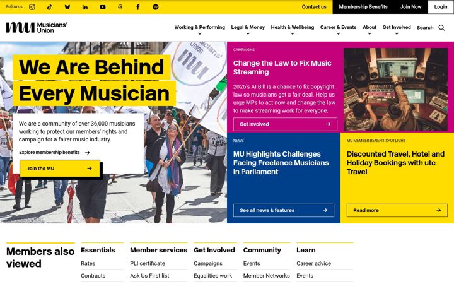Expand Get Involved nav chevron

[x=397, y=33]
